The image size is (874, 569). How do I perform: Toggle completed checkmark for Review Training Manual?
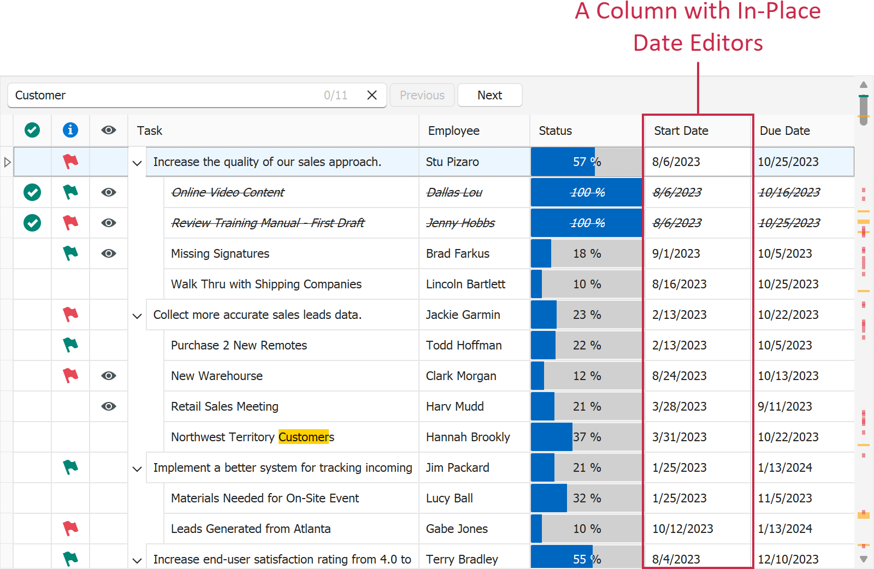click(32, 223)
